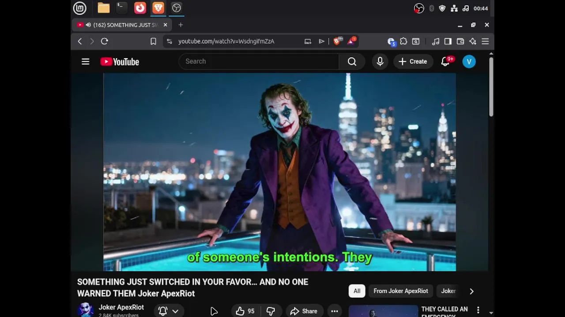
Task: Open the account avatar menu
Action: 469,62
